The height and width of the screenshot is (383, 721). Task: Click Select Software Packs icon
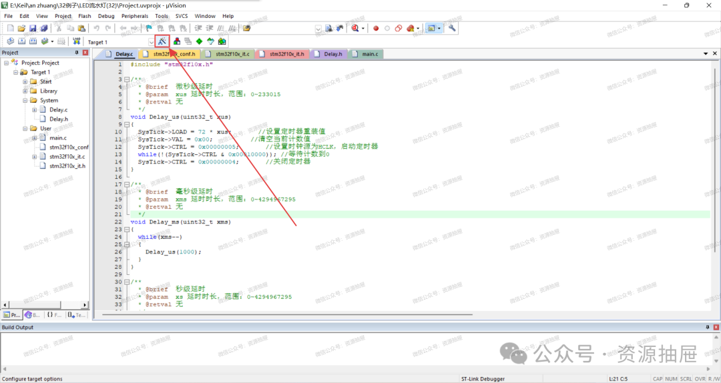[x=210, y=41]
